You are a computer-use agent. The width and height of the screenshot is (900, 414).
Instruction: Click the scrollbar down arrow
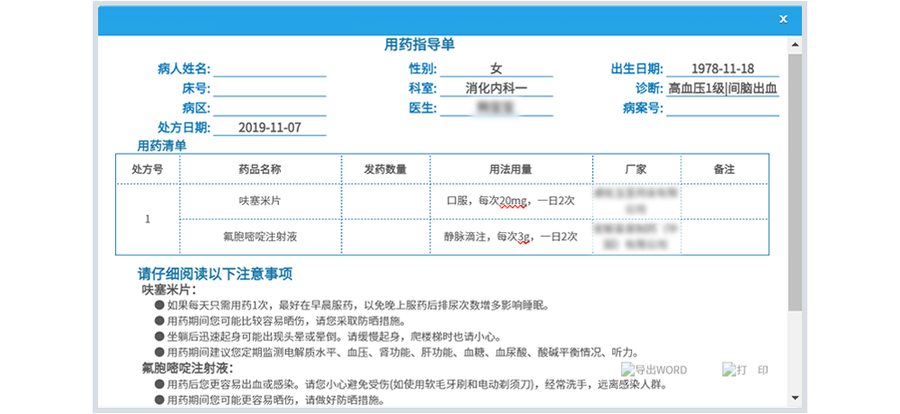click(x=794, y=396)
